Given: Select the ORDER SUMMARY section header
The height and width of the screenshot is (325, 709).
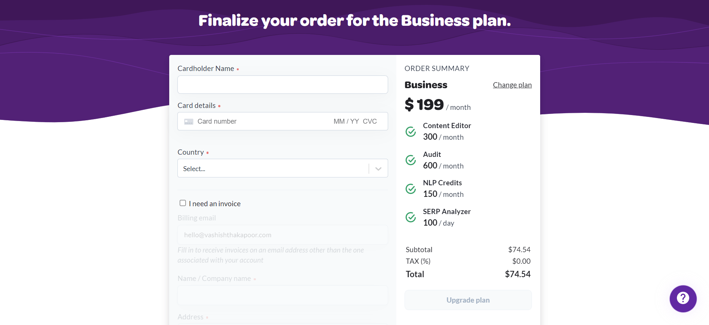Looking at the screenshot, I should click(437, 68).
